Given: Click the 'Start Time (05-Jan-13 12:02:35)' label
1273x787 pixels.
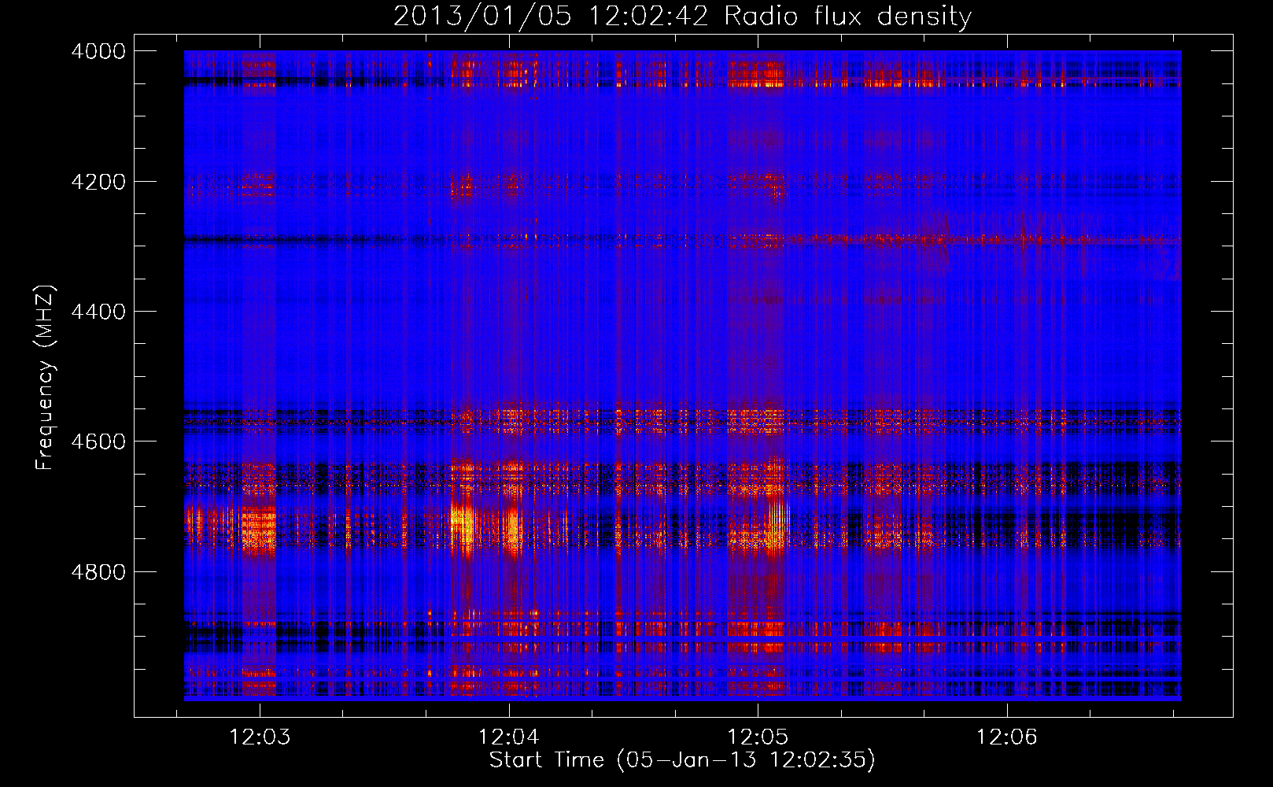Looking at the screenshot, I should point(682,760).
